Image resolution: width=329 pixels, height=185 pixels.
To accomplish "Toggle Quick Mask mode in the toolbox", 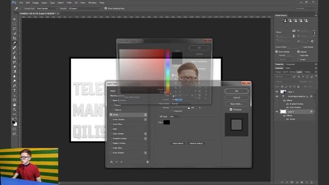I will (14, 129).
